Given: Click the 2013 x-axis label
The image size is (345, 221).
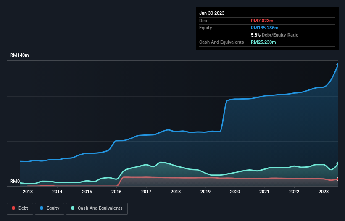Looking at the screenshot, I should tap(28, 192).
